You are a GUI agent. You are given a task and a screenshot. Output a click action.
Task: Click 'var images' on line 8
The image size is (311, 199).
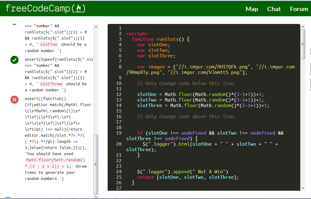[x=151, y=67]
